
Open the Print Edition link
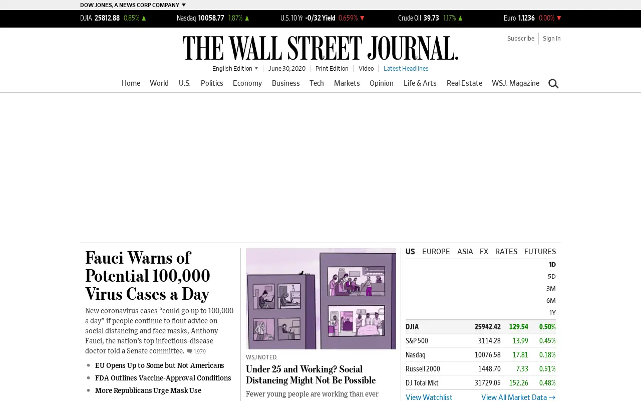coord(332,69)
